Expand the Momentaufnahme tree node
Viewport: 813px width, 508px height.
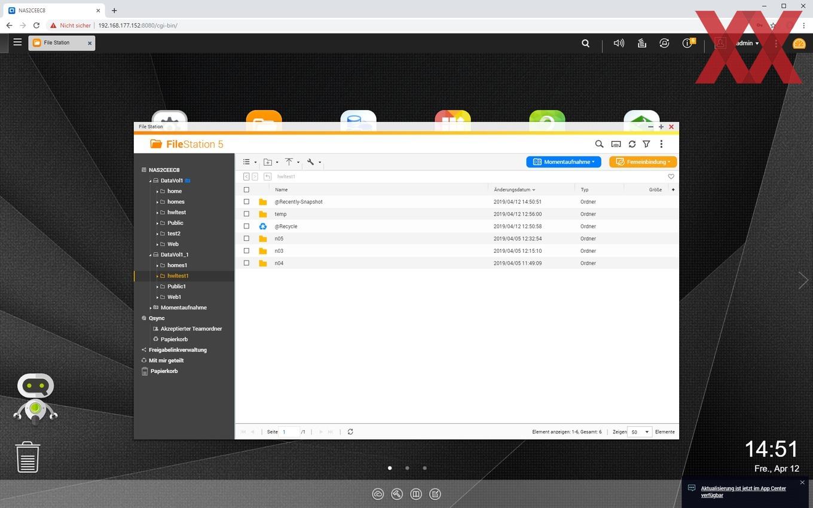click(151, 308)
